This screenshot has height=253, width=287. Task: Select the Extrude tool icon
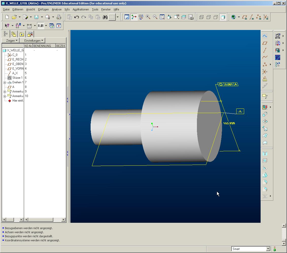click(x=265, y=114)
